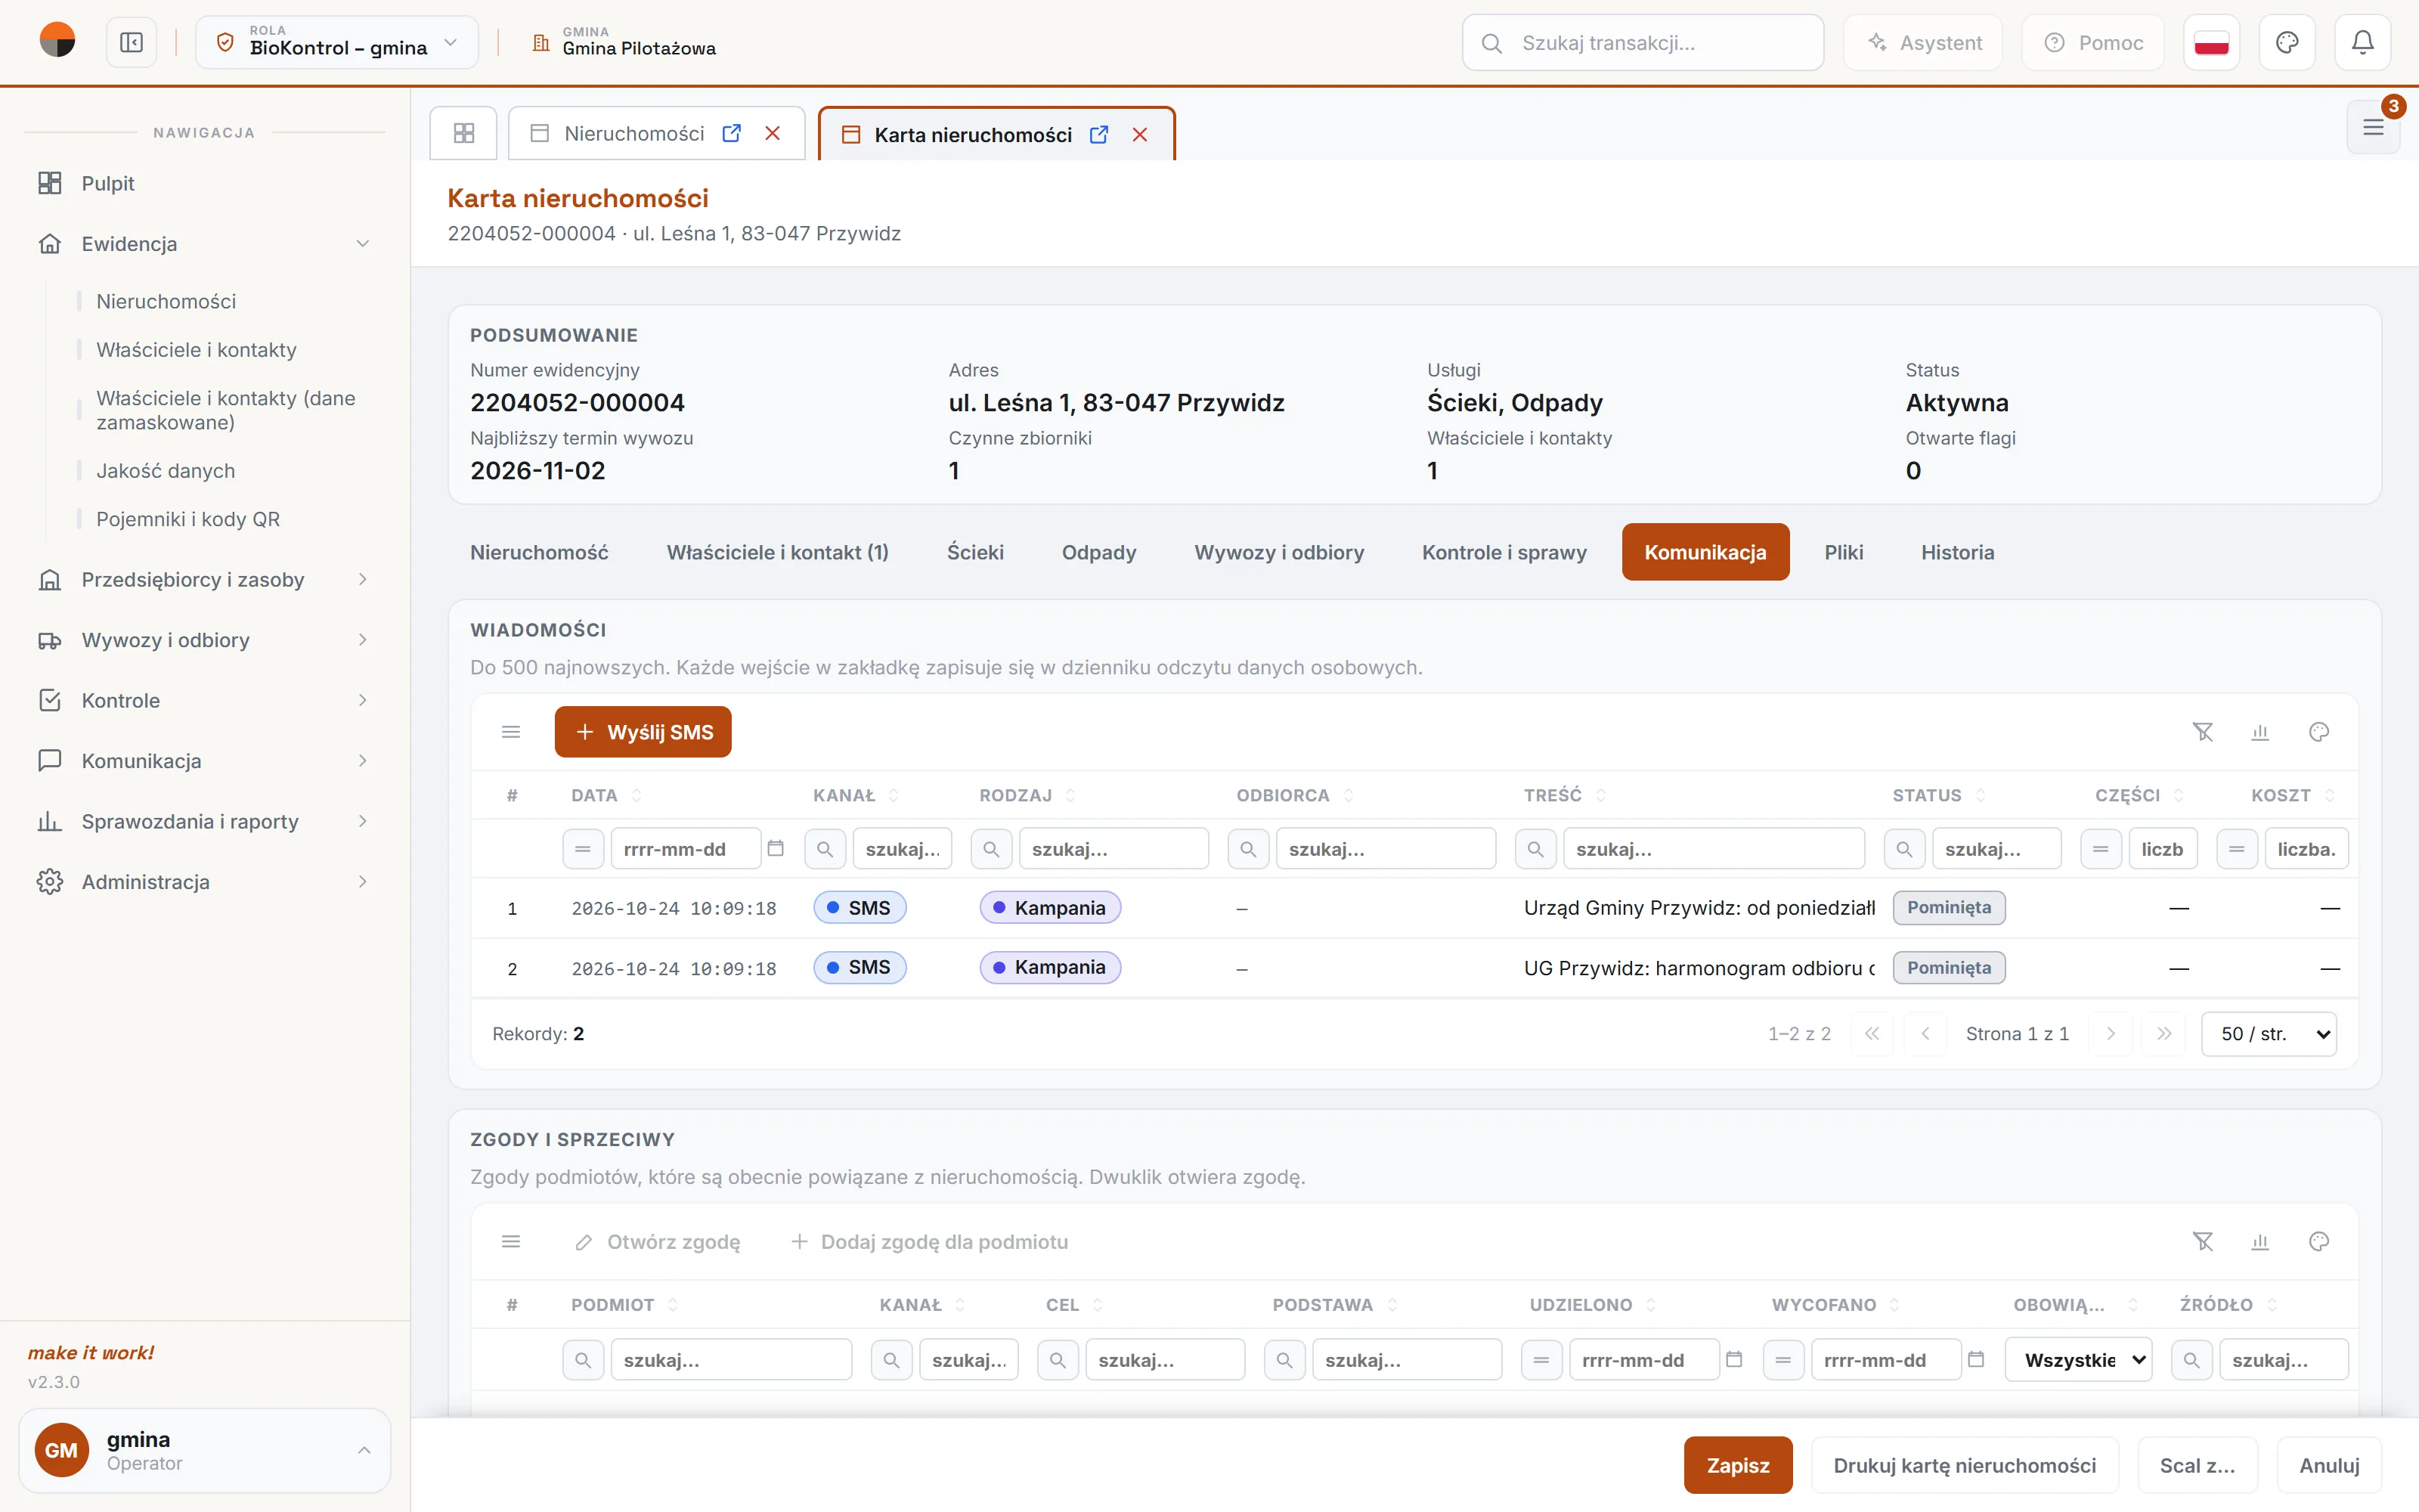Open the Zgody i sprzeciwy hamburger menu

click(511, 1241)
